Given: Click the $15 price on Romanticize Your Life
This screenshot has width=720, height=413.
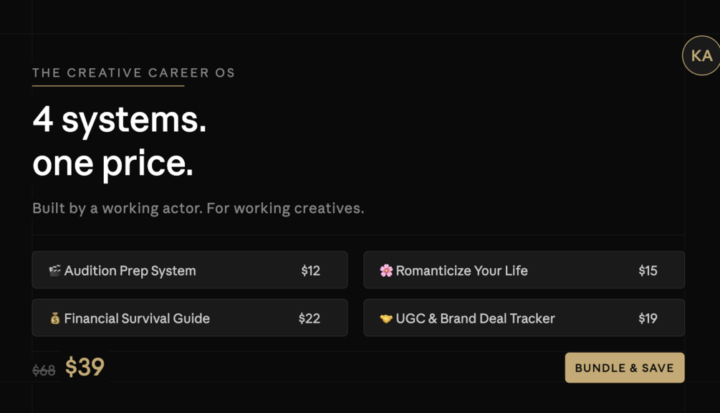Looking at the screenshot, I should click(x=648, y=270).
